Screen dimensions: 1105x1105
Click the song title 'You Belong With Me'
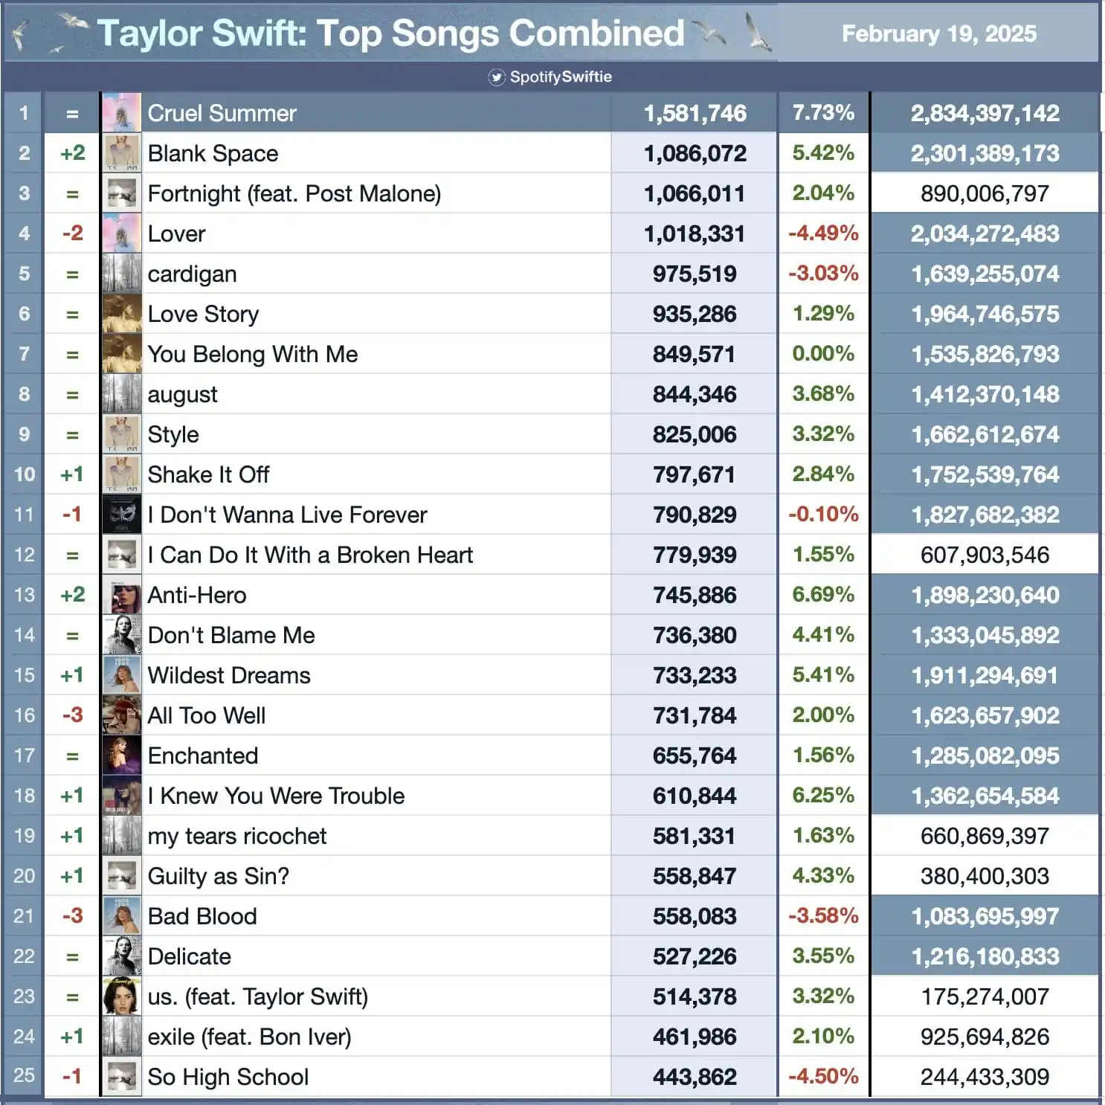point(253,354)
